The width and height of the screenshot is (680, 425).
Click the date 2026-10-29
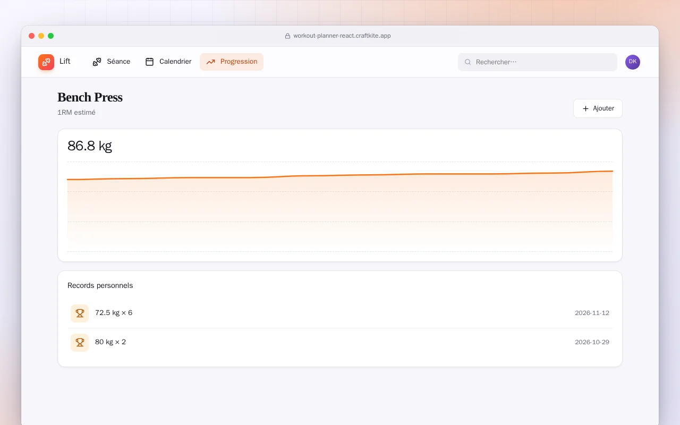pos(592,342)
